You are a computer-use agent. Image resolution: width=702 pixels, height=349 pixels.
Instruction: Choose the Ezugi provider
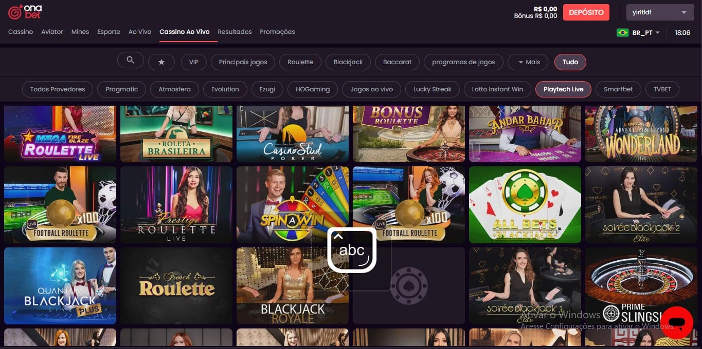click(267, 89)
